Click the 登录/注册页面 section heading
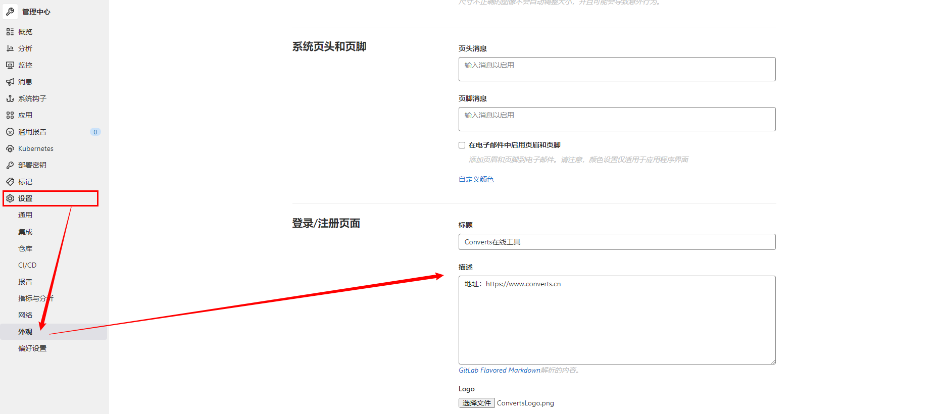This screenshot has height=414, width=941. click(326, 223)
